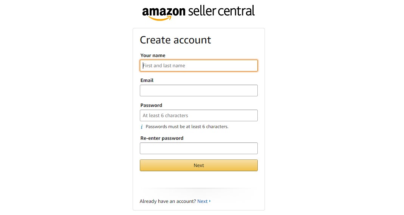The image size is (404, 215).
Task: Click the blue info icon beside password hint
Action: coord(141,127)
